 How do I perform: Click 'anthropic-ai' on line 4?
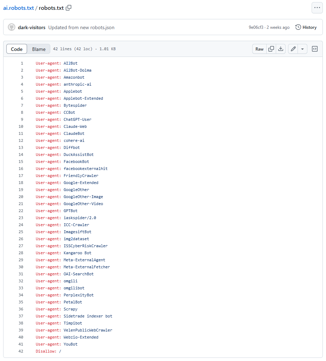coord(77,84)
